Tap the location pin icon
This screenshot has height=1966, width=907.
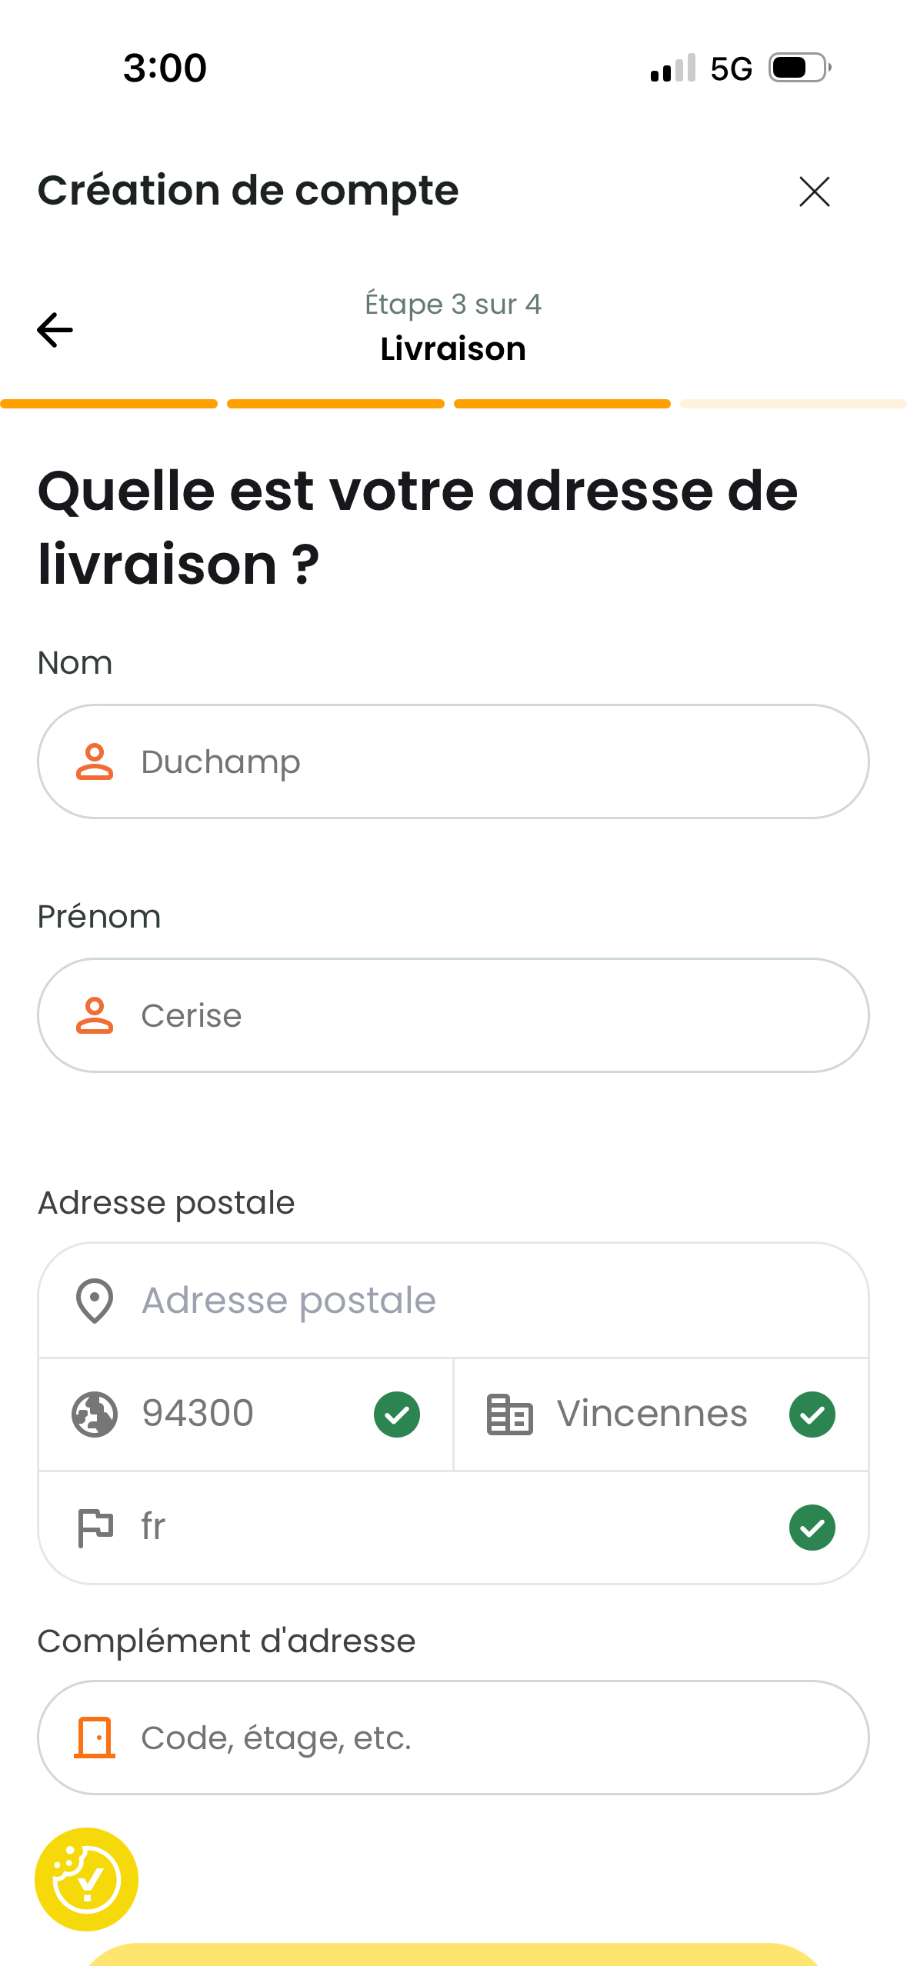(x=95, y=1301)
